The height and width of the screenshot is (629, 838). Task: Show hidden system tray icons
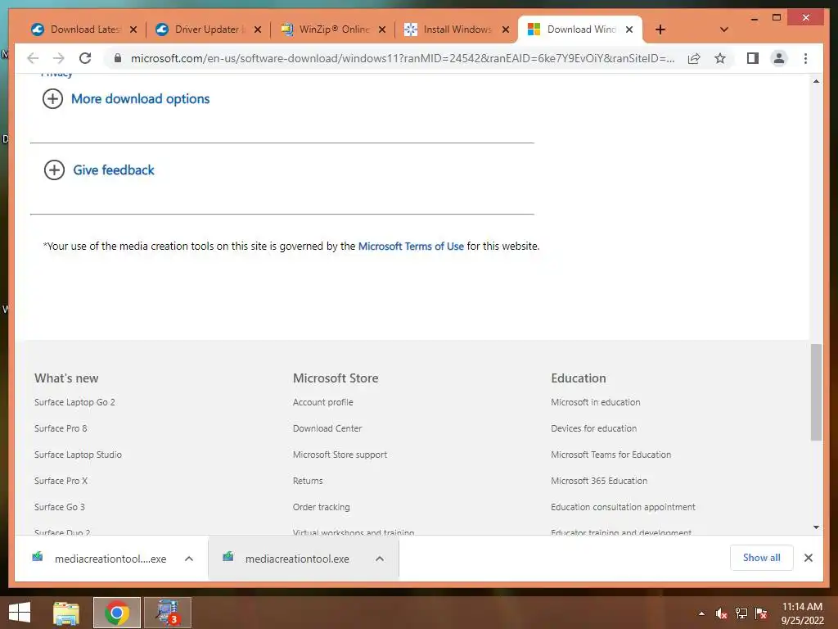701,613
